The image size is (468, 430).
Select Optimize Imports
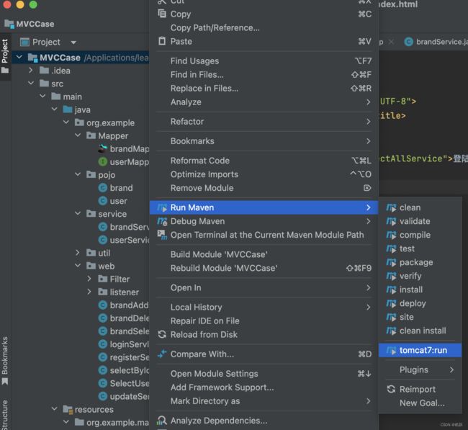coord(264,174)
